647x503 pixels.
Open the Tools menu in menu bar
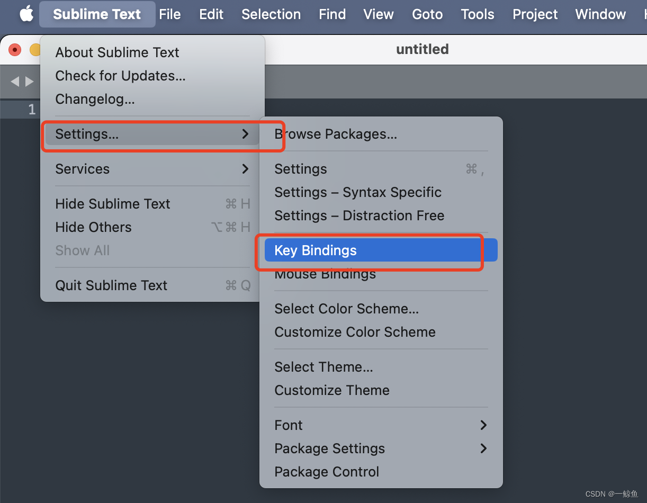pyautogui.click(x=478, y=14)
